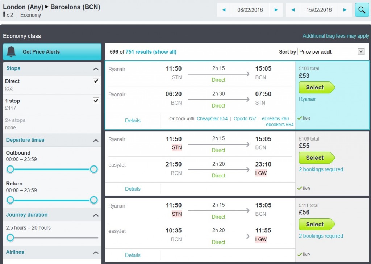The width and height of the screenshot is (371, 264).
Task: Click the highlighted LGW arrival at 23:10
Action: tap(261, 173)
